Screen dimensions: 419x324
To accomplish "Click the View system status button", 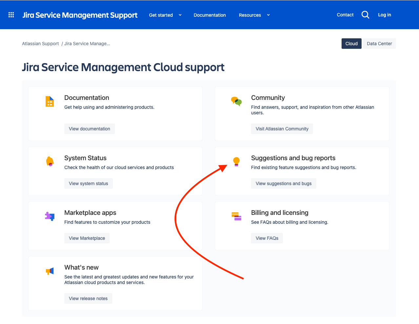I will (88, 183).
